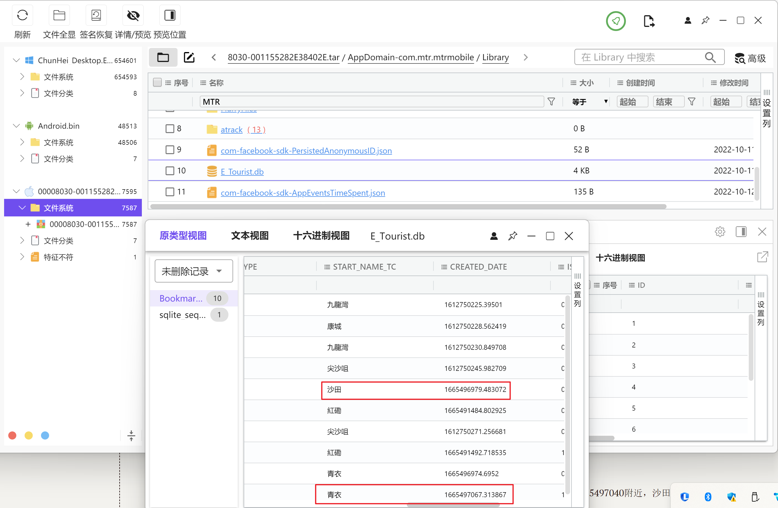Click the MTR name filter field

pos(372,102)
